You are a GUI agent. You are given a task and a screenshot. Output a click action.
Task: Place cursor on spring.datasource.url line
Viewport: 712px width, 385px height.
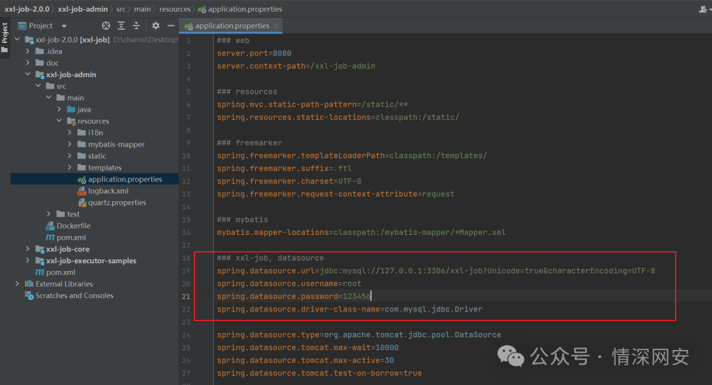436,270
